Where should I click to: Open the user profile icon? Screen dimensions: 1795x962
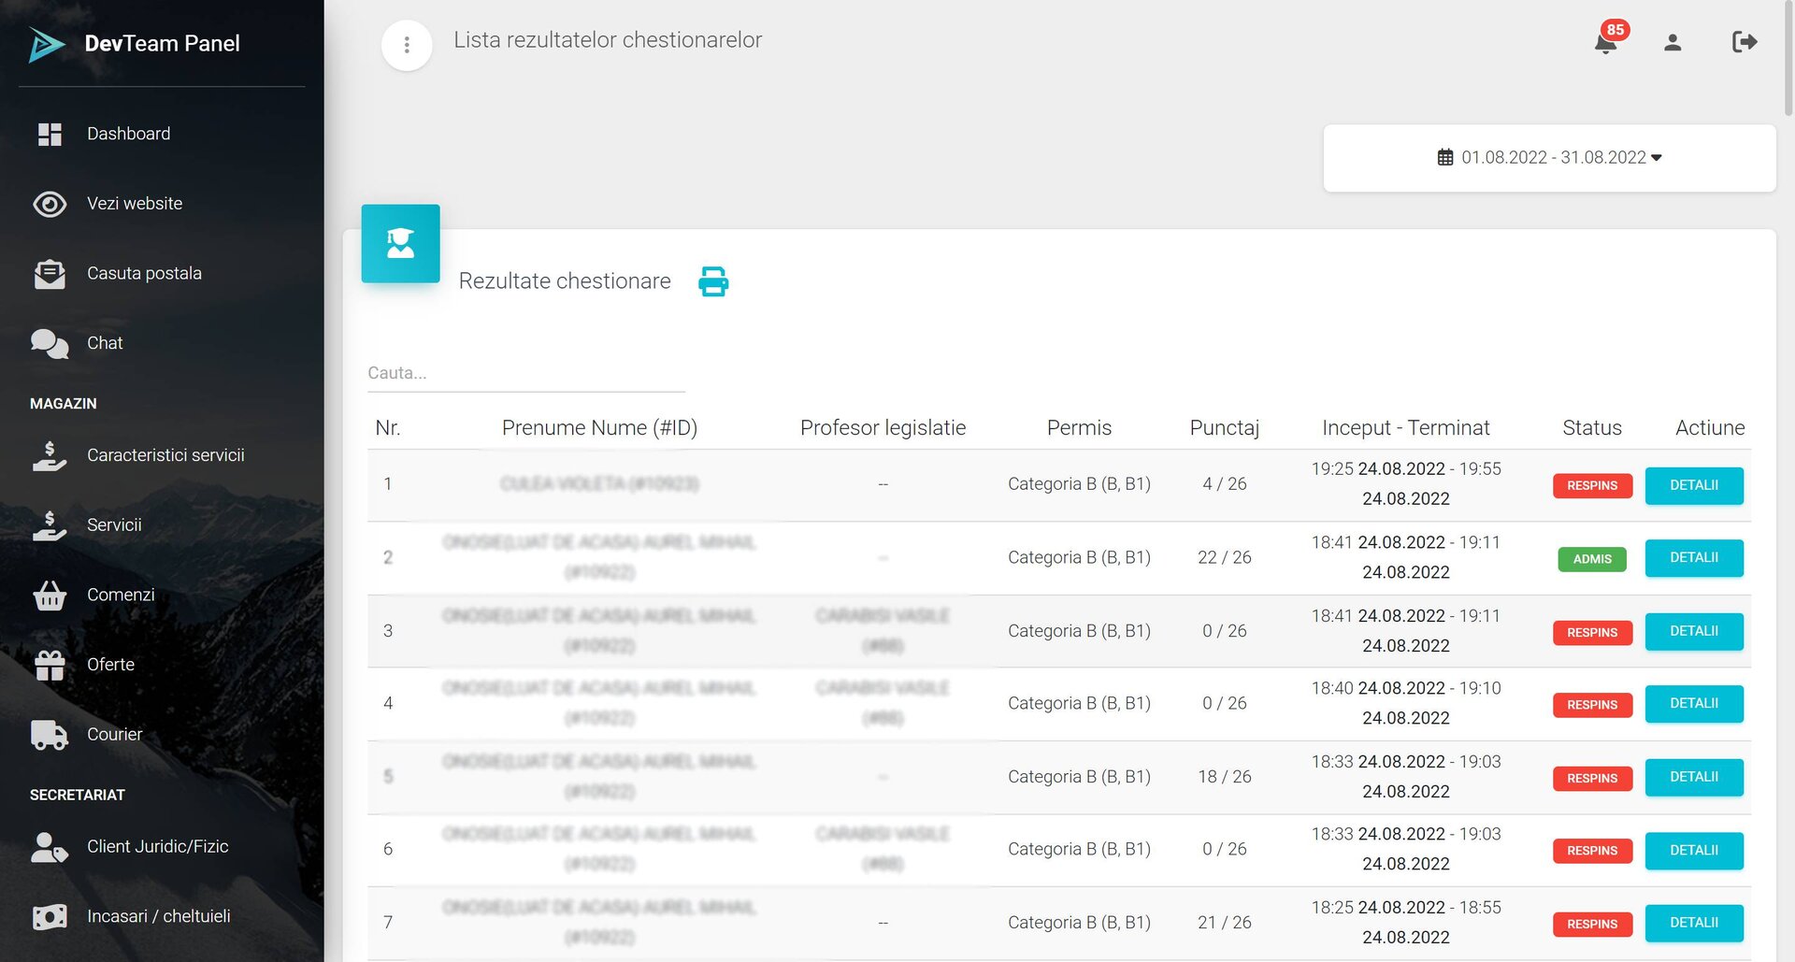pos(1673,42)
